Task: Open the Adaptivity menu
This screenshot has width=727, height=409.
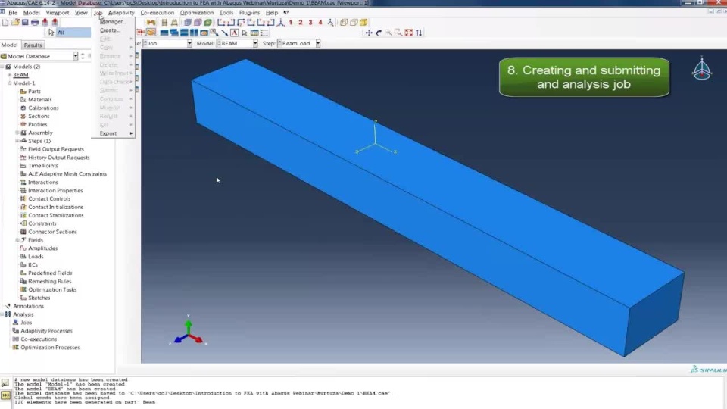Action: pyautogui.click(x=121, y=13)
